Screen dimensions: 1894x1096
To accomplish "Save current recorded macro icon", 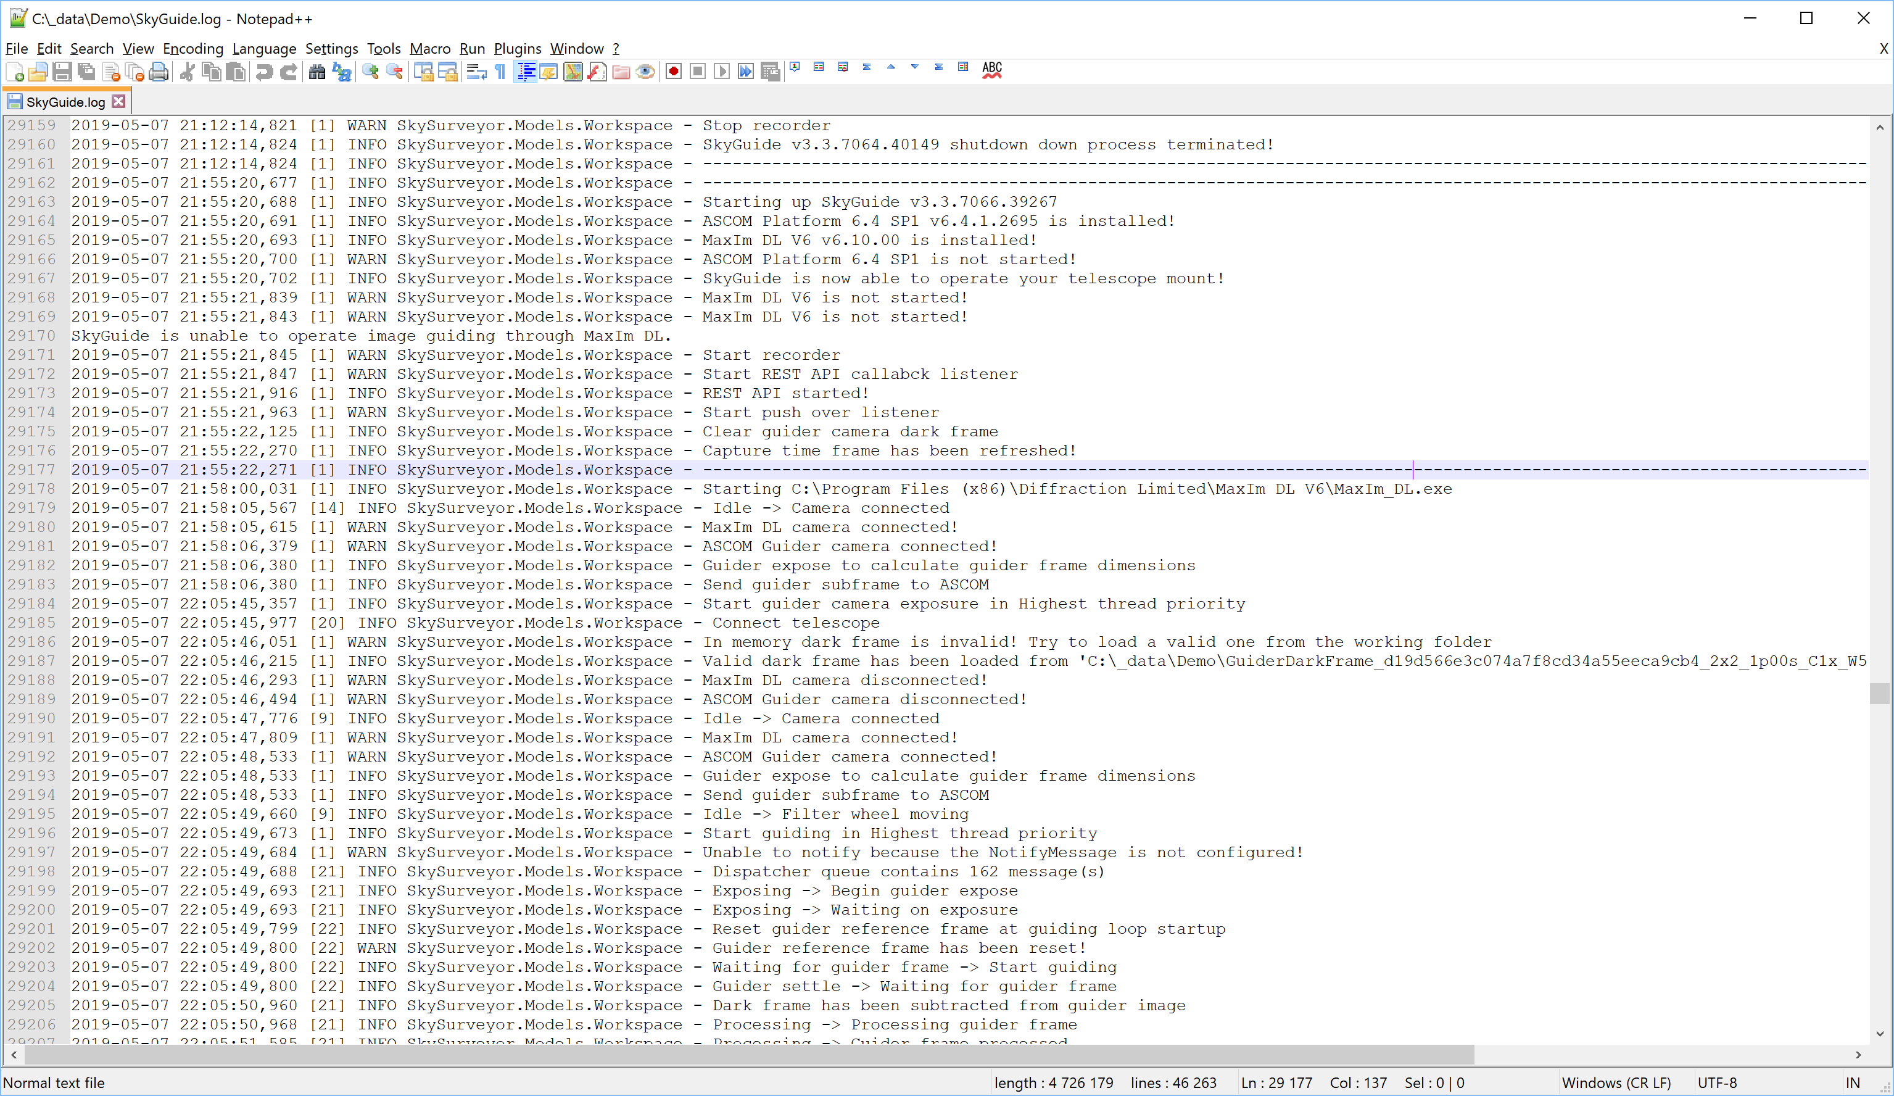I will 769,72.
